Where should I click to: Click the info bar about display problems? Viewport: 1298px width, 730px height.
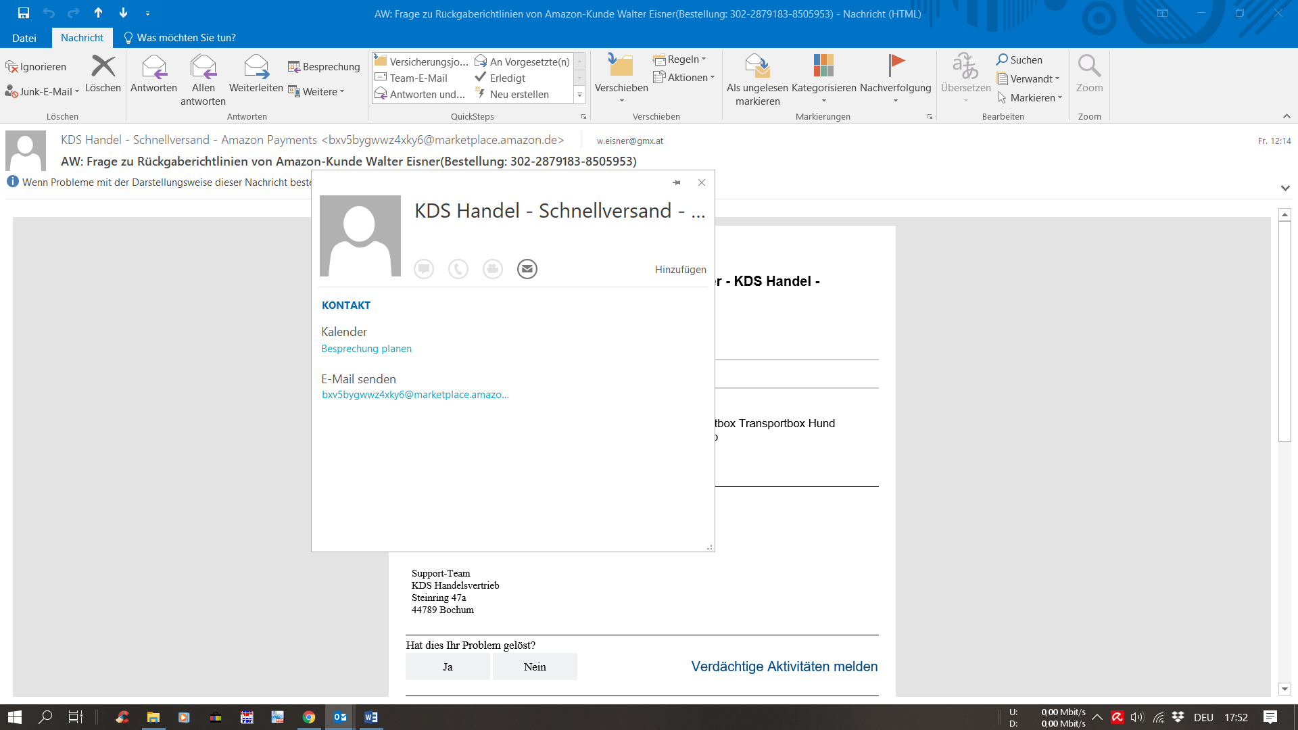[160, 182]
